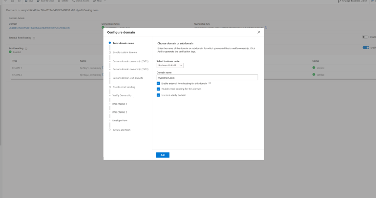
Task: Select the DNS CNAME 2 step
Action: tap(120, 112)
